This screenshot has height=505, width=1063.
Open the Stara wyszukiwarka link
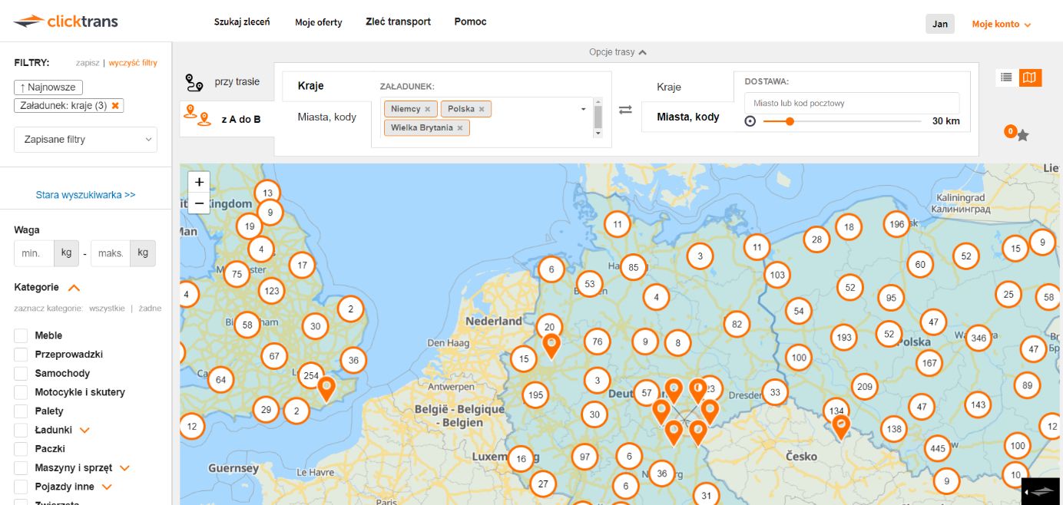tap(85, 195)
